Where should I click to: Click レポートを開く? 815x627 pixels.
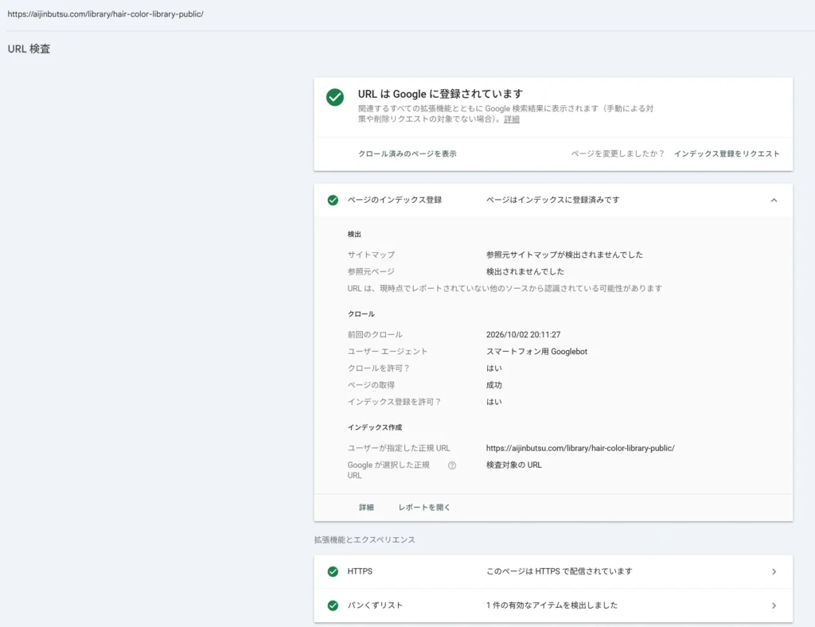pyautogui.click(x=424, y=508)
